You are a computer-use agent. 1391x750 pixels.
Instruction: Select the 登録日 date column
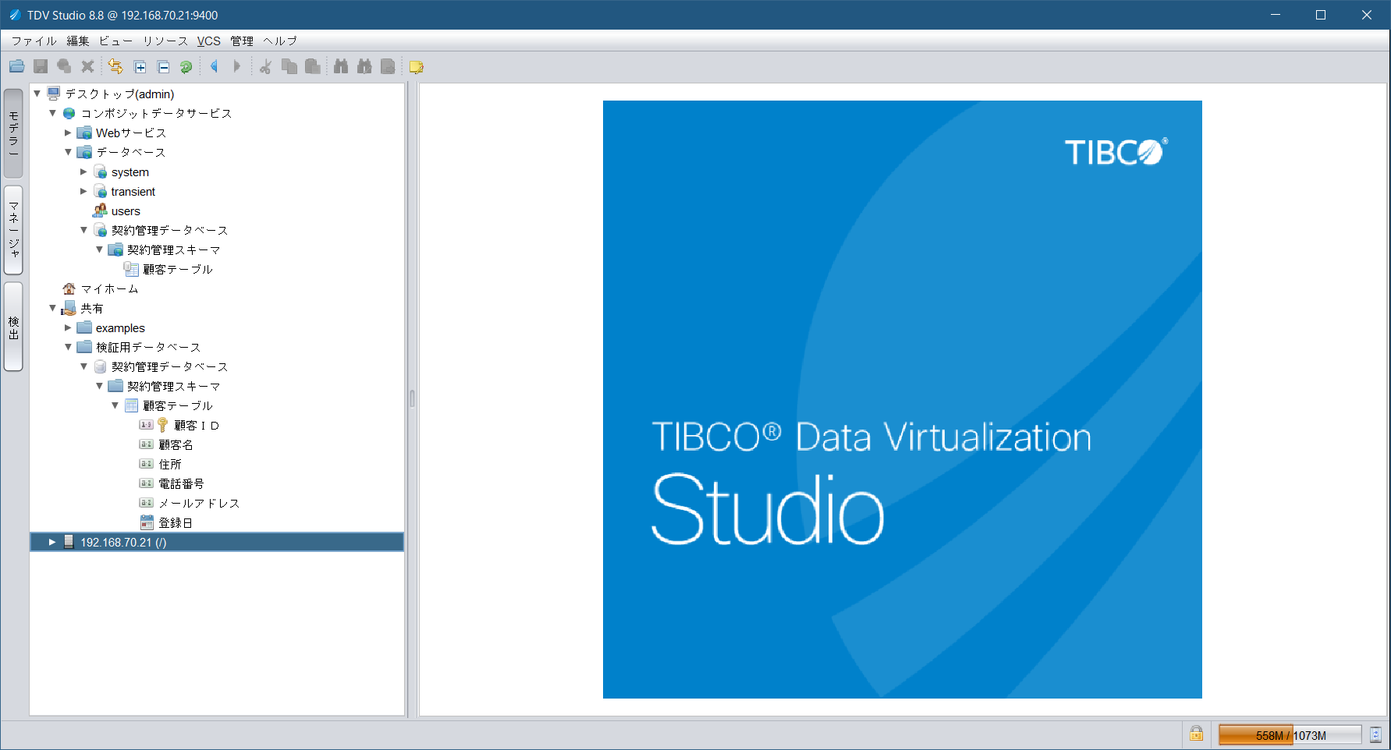(x=176, y=523)
